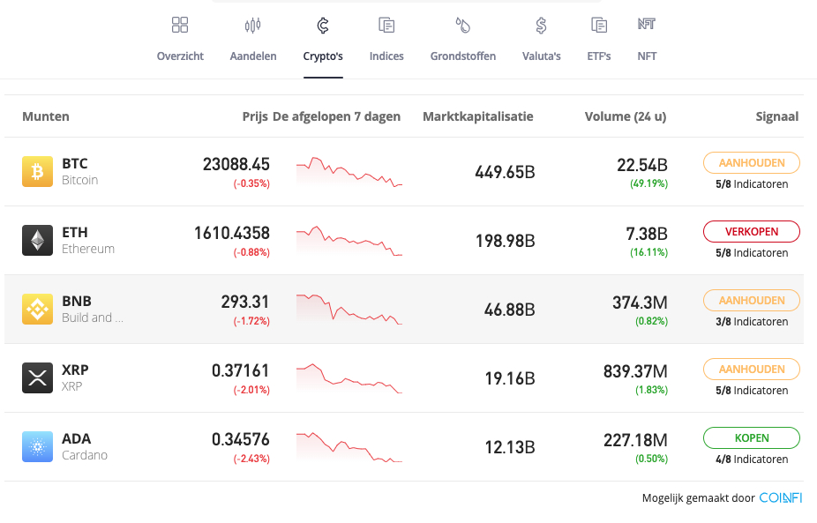The height and width of the screenshot is (523, 817).
Task: Click the ETF's document icon
Action: pos(599,25)
